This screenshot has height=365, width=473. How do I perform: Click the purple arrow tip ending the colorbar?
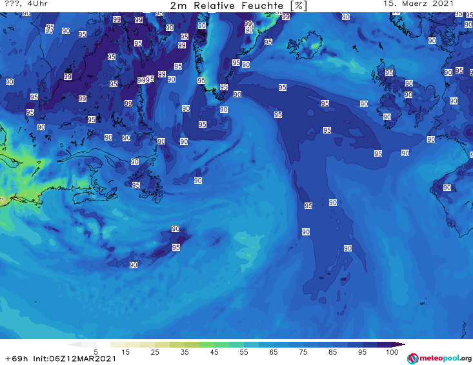click(400, 344)
